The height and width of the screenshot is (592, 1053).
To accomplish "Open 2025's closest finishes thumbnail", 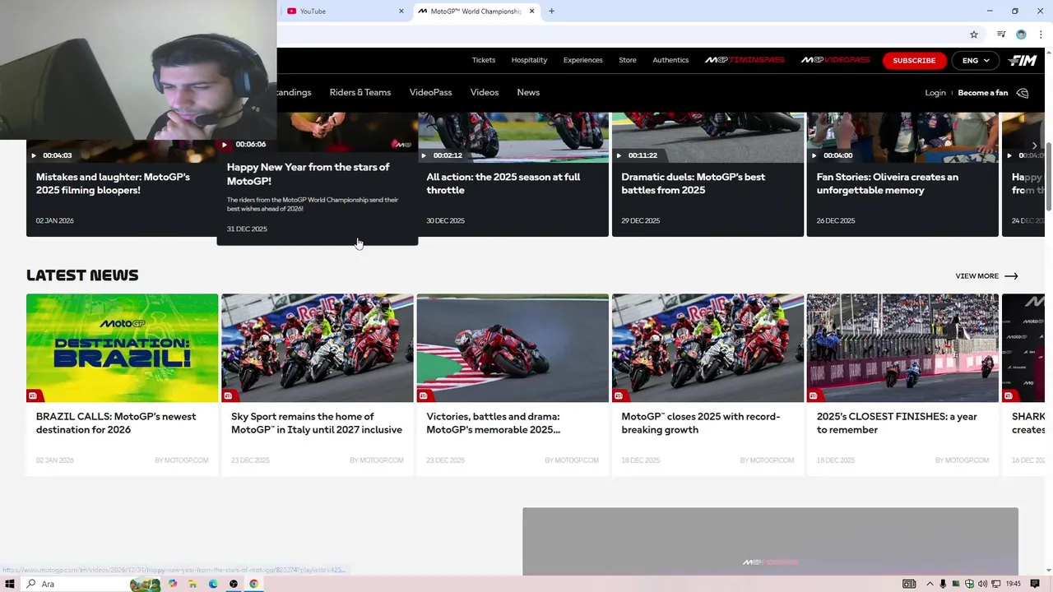I will (902, 348).
